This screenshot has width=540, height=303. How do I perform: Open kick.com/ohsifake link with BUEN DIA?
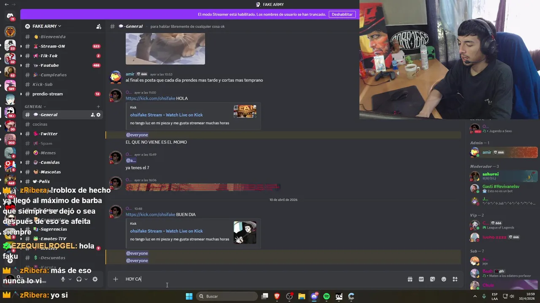(x=150, y=215)
